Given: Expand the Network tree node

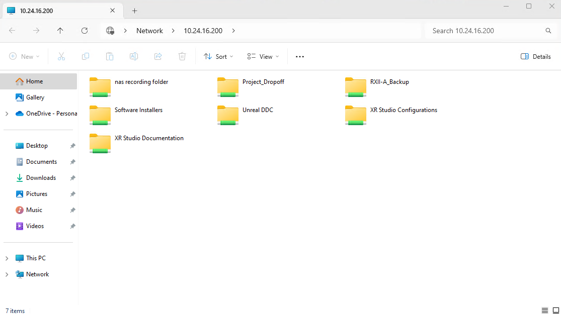Looking at the screenshot, I should pyautogui.click(x=7, y=274).
